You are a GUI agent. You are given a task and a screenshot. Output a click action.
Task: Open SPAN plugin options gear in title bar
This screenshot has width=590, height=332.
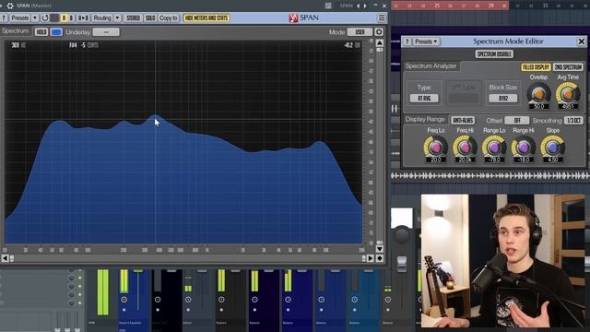[10, 6]
